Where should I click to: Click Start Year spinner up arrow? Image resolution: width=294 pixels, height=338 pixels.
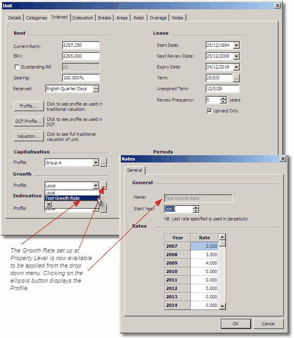(196, 207)
